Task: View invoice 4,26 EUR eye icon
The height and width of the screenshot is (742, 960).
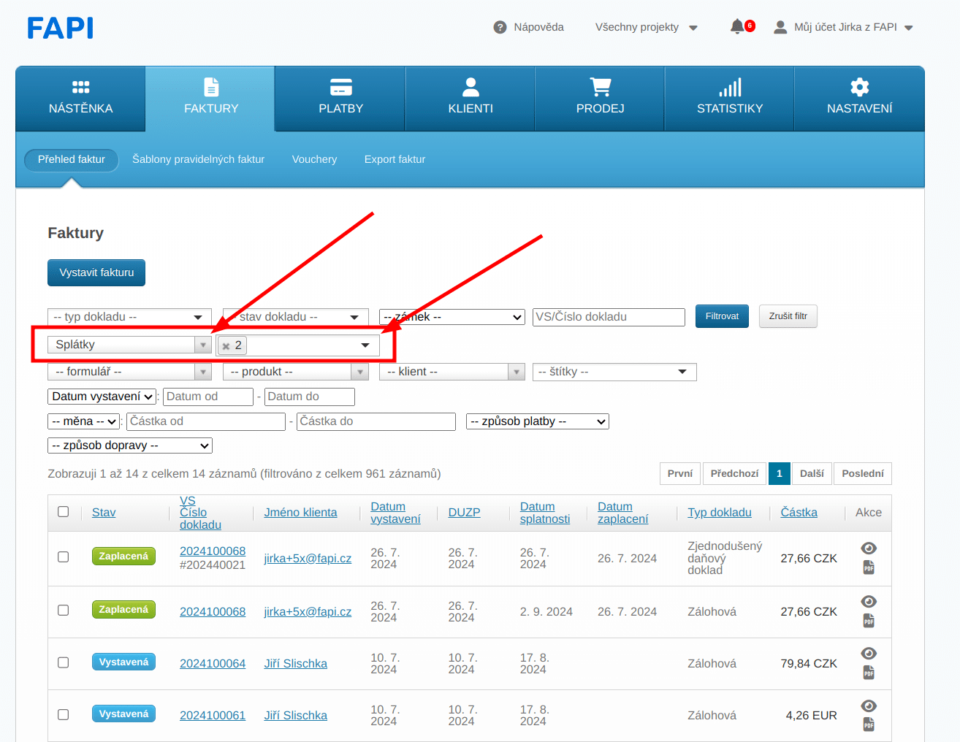Action: coord(869,706)
